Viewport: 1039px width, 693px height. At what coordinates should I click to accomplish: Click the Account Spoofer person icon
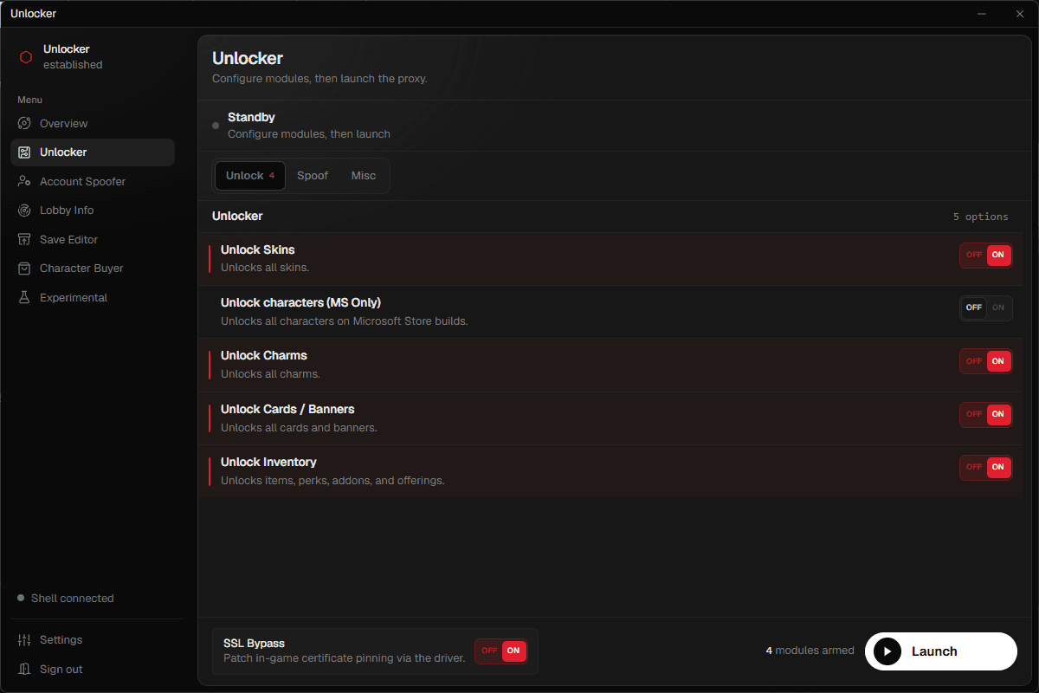25,181
